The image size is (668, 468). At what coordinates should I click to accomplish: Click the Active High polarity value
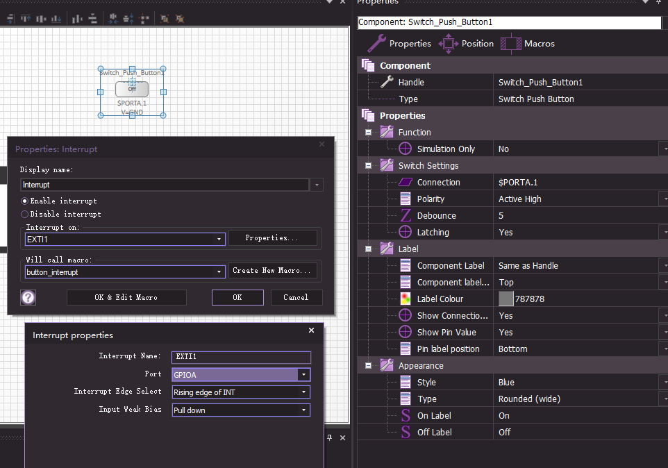(x=519, y=199)
